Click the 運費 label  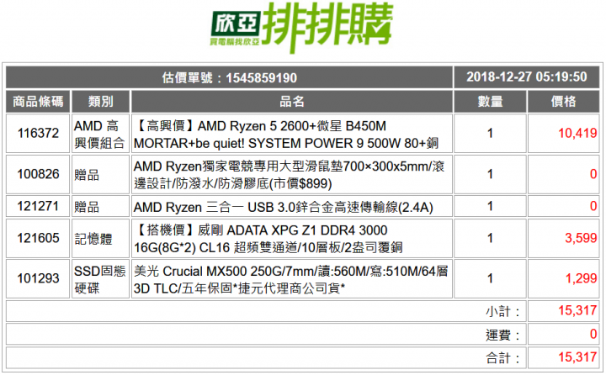pos(502,335)
